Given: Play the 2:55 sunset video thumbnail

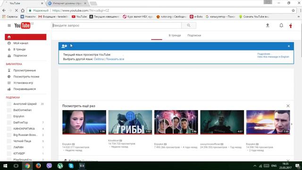Looking at the screenshot, I should tap(268, 122).
